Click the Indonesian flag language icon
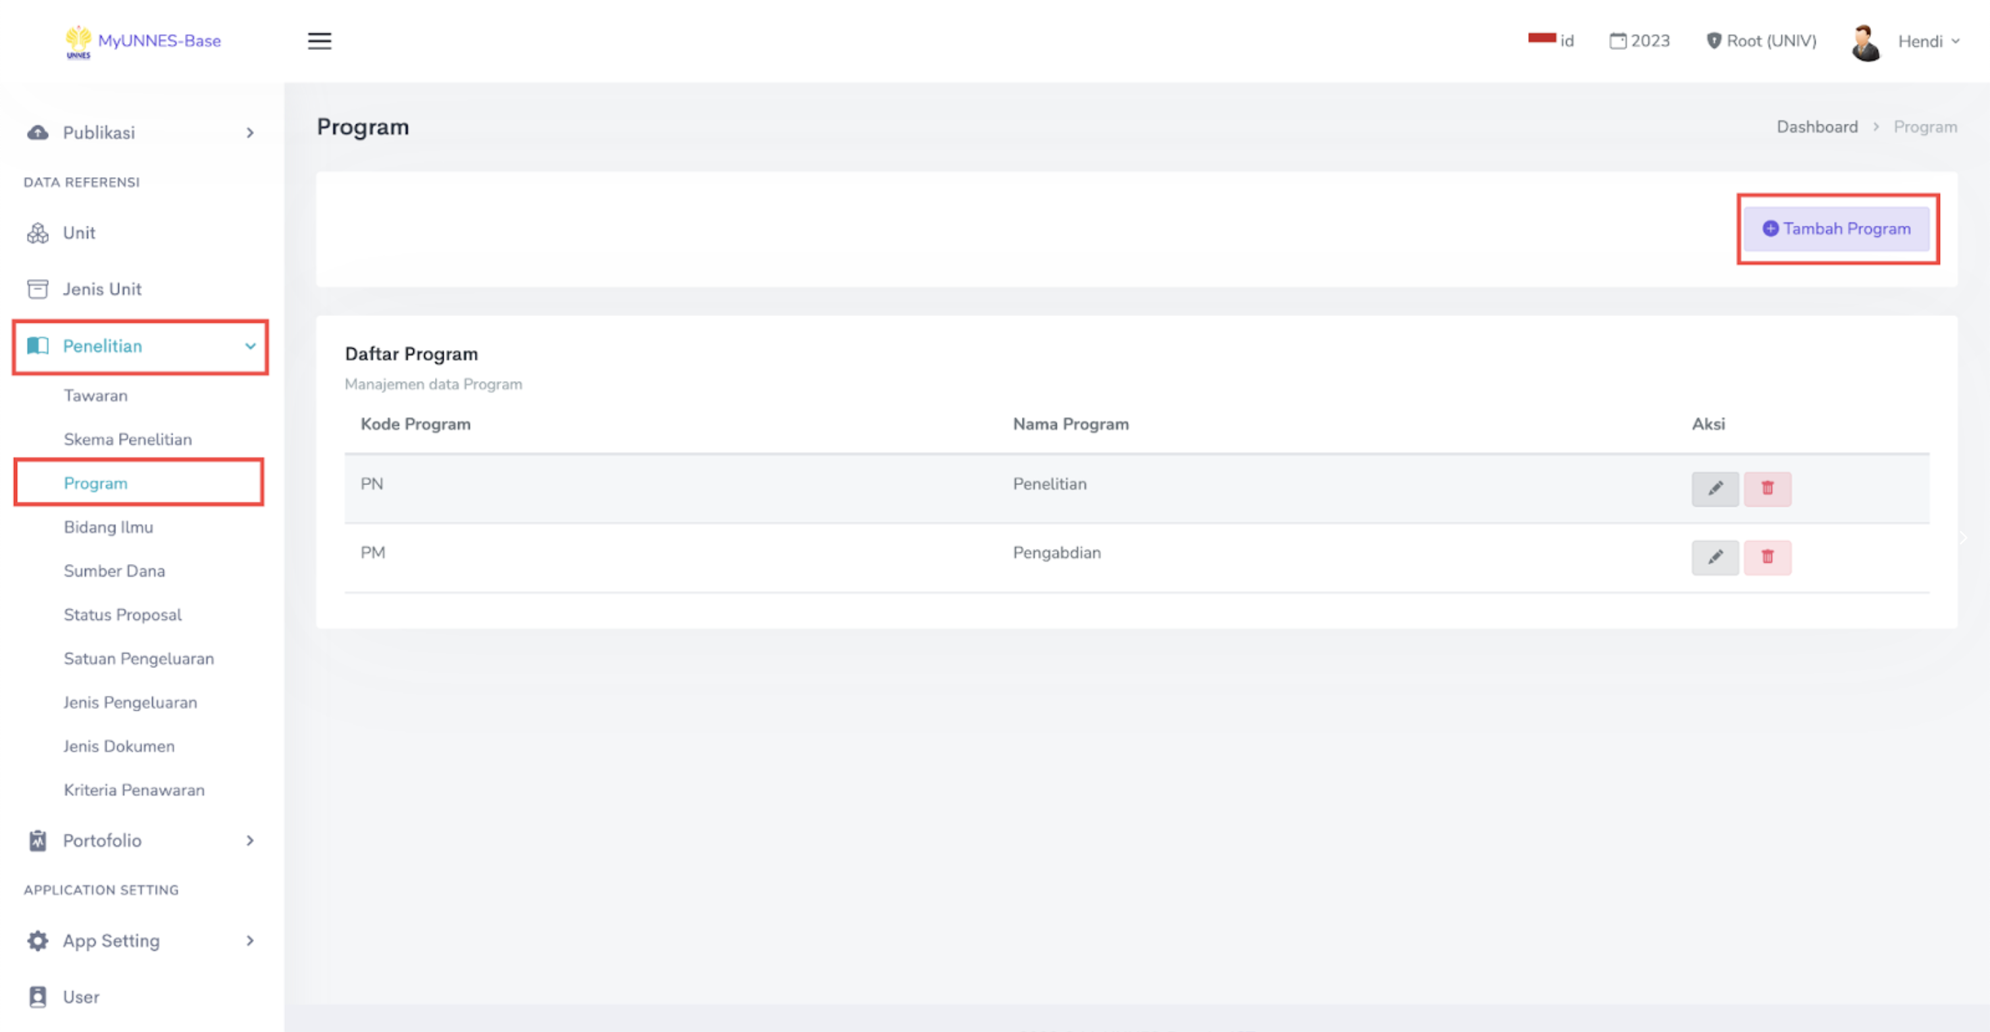1990x1032 pixels. (1541, 39)
